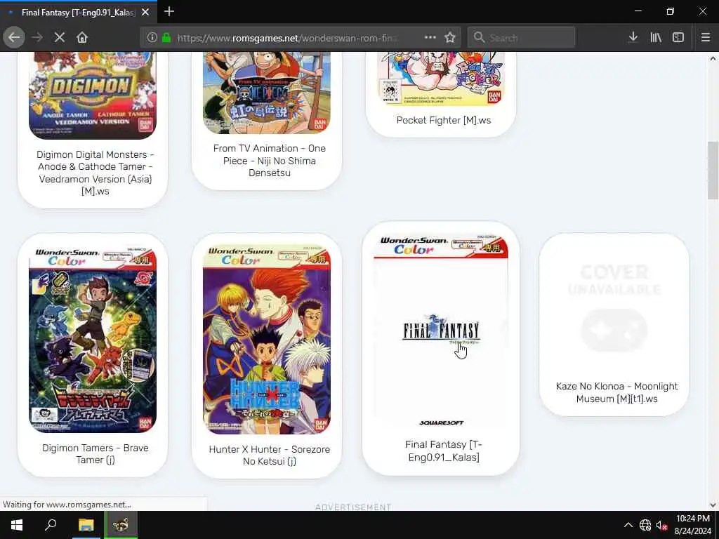Screen dimensions: 719x539
Task: Close the Final Fantasy tab
Action: [145, 13]
